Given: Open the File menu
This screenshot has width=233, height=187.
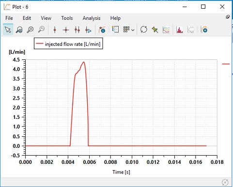Looking at the screenshot, I should (9, 18).
